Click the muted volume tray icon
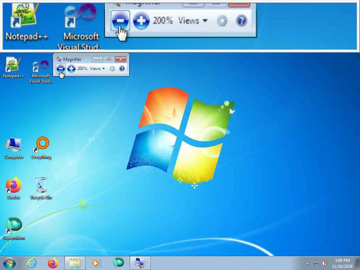This screenshot has width=360, height=270. pos(324,264)
